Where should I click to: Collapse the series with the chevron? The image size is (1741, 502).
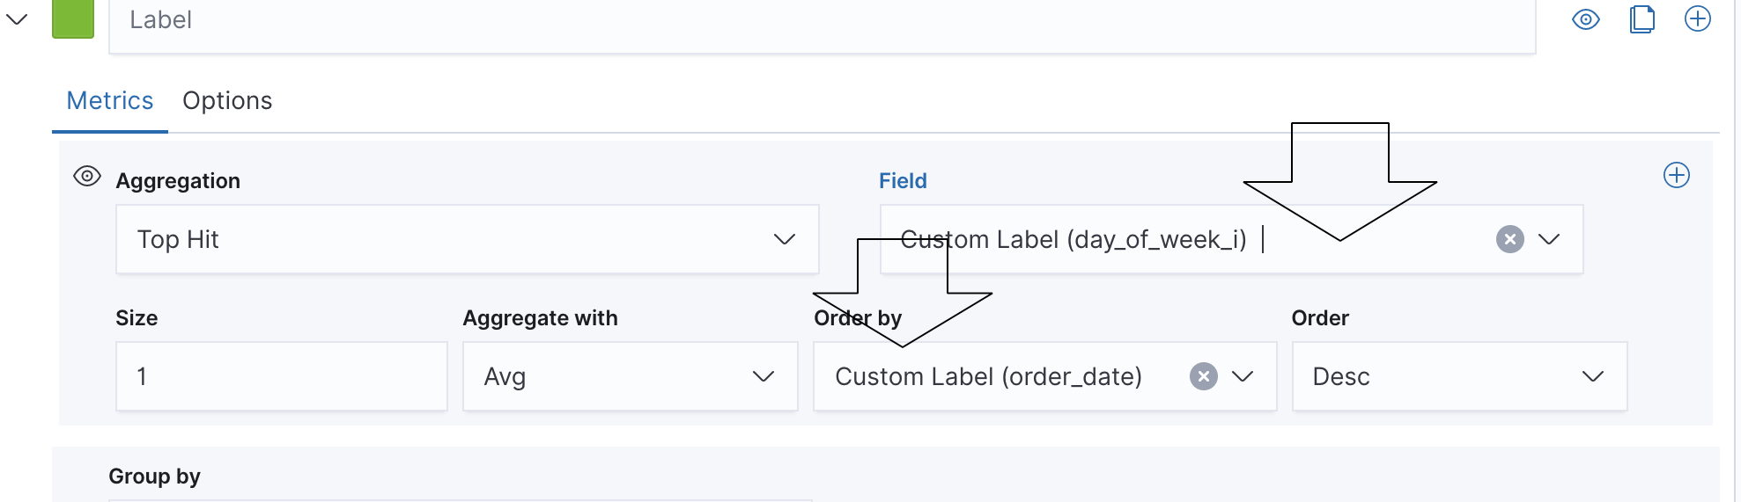click(x=17, y=19)
